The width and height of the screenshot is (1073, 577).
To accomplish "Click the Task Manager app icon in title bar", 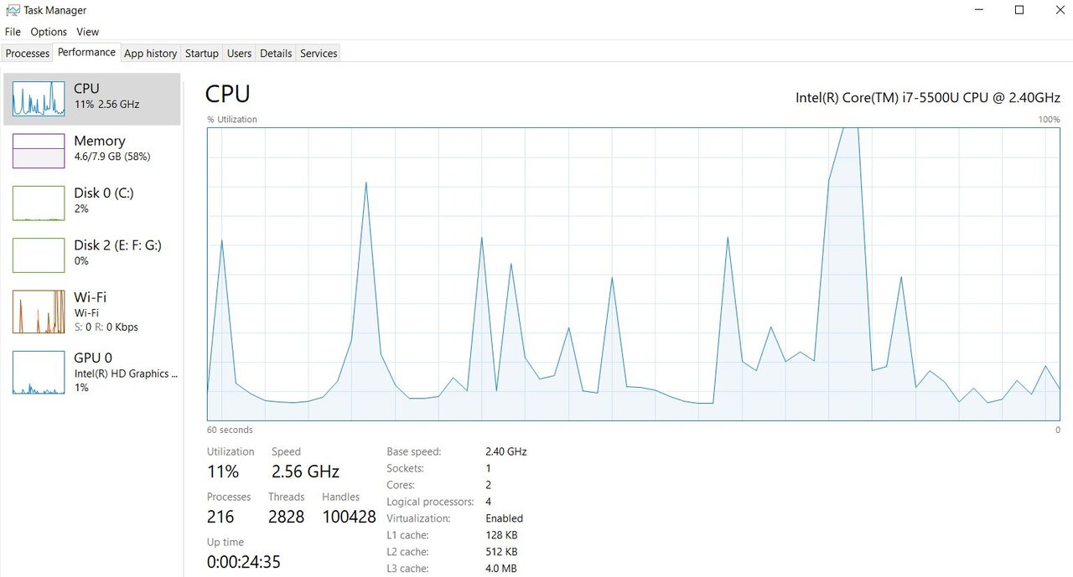I will (x=13, y=10).
